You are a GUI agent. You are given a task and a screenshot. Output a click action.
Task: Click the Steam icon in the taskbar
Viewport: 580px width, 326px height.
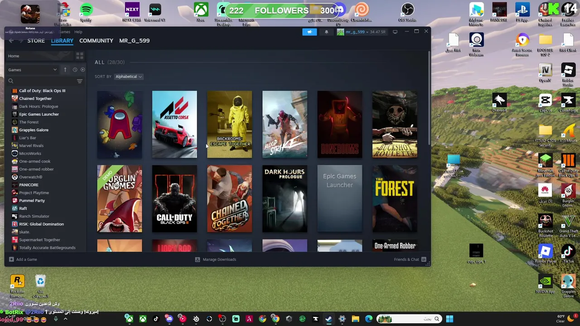point(329,319)
